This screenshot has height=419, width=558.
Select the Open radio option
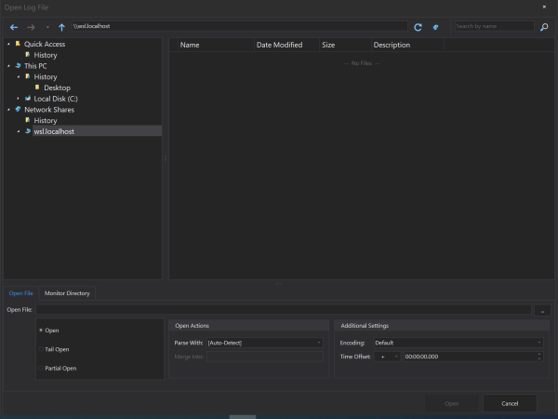click(x=41, y=331)
